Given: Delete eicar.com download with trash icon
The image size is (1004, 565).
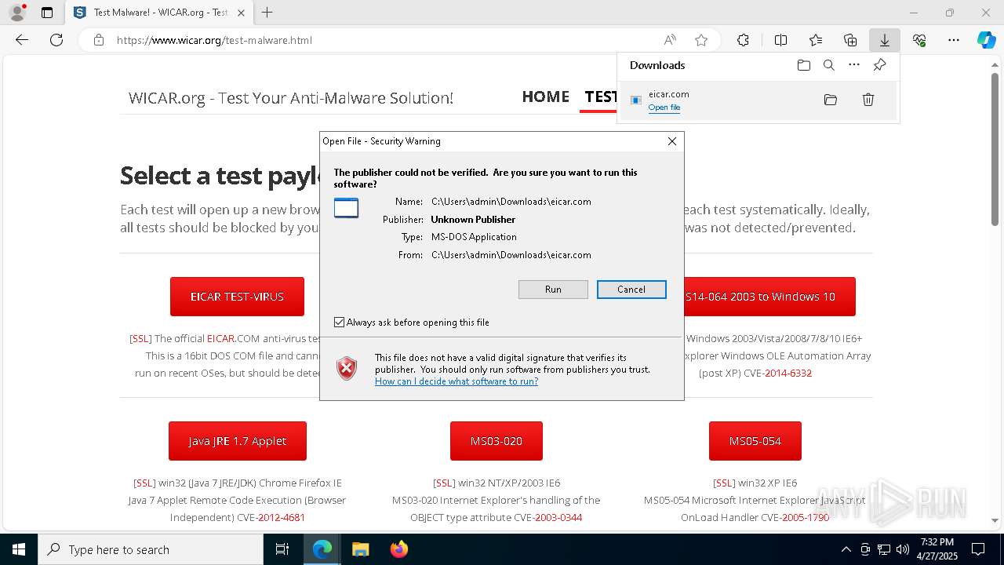Looking at the screenshot, I should (x=868, y=100).
